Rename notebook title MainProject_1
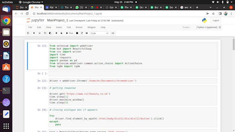This screenshot has width=235, height=132. coord(57,20)
